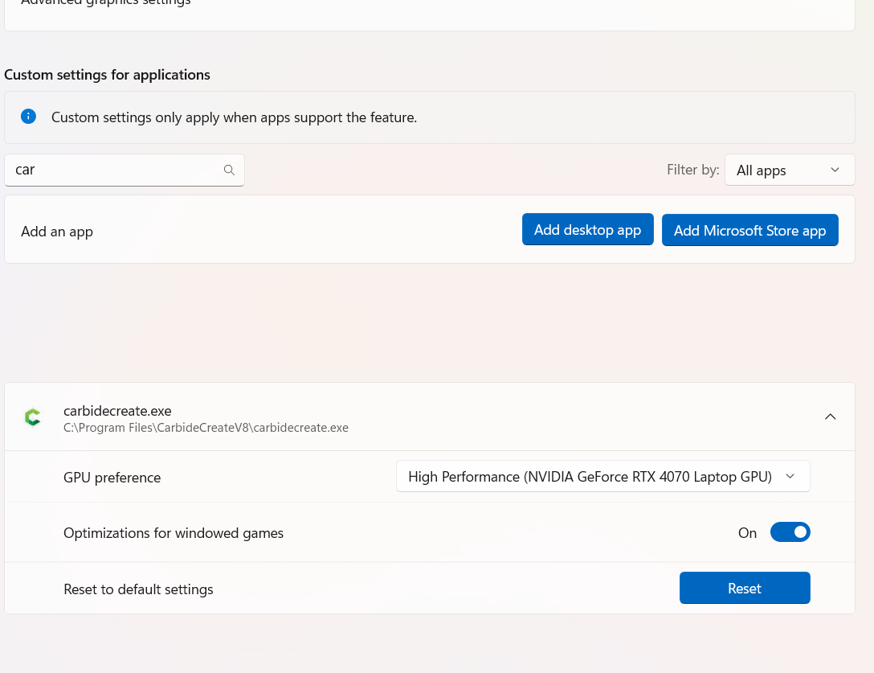Screen dimensions: 874x673
Task: Click the magnifier icon in search box
Action: click(x=229, y=170)
